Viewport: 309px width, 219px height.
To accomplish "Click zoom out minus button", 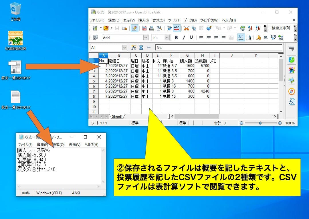I will (241, 123).
